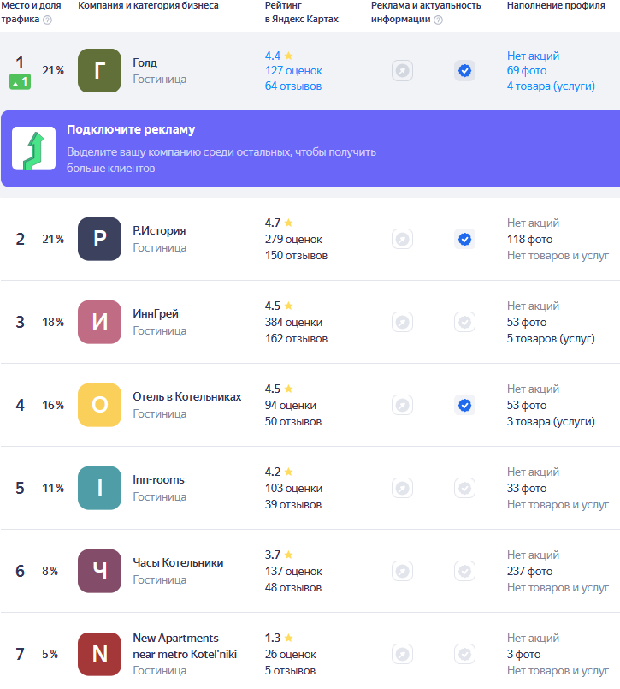Screen dimensions: 620x689
Task: Click the help icon next to 'трафика' header
Action: pyautogui.click(x=47, y=20)
